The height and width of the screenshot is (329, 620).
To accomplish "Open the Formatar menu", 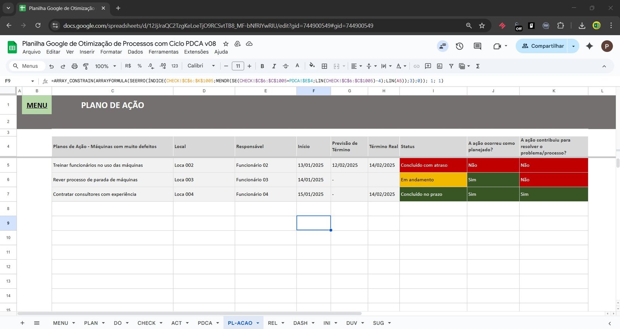I will coord(111,52).
